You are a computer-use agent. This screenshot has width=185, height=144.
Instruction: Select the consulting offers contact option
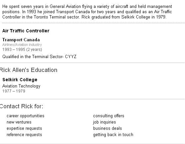(109, 116)
